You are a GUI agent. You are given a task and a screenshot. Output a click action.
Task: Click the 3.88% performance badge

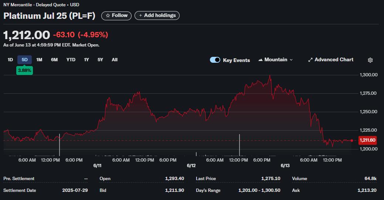pos(24,70)
